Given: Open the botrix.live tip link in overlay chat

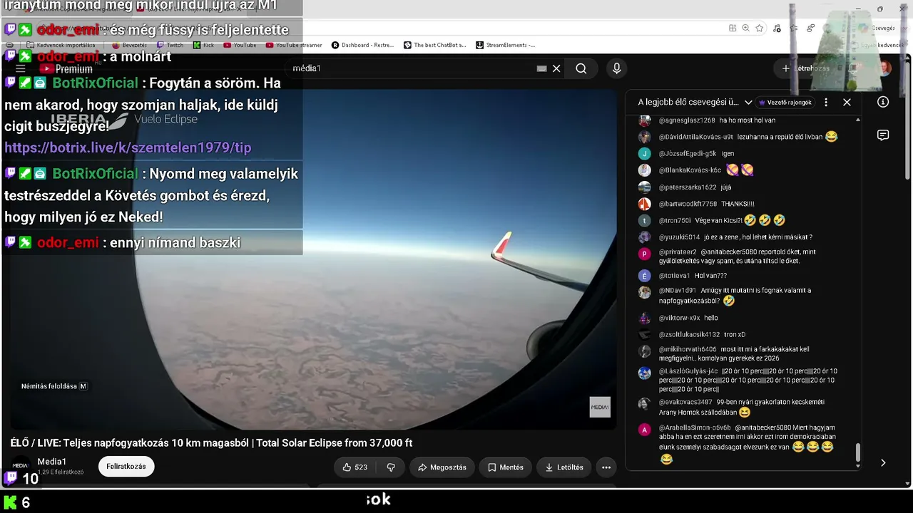Looking at the screenshot, I should 128,147.
